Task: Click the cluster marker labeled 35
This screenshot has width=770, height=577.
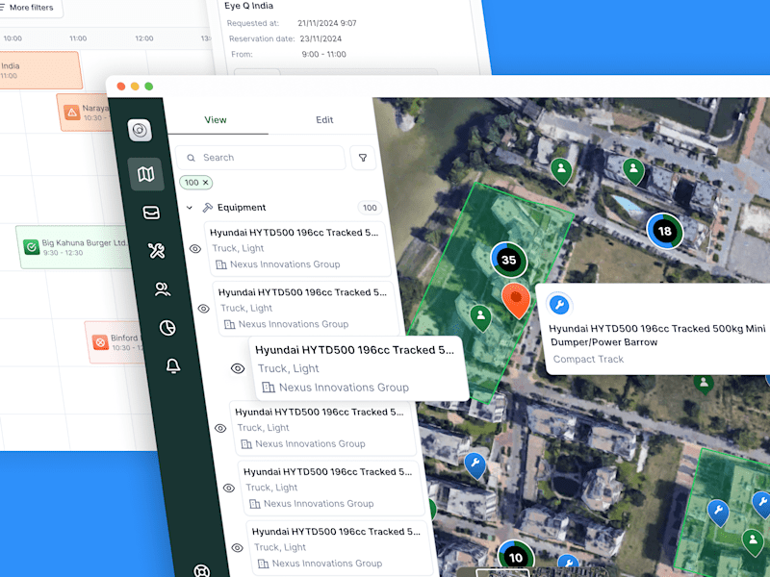Action: point(509,260)
